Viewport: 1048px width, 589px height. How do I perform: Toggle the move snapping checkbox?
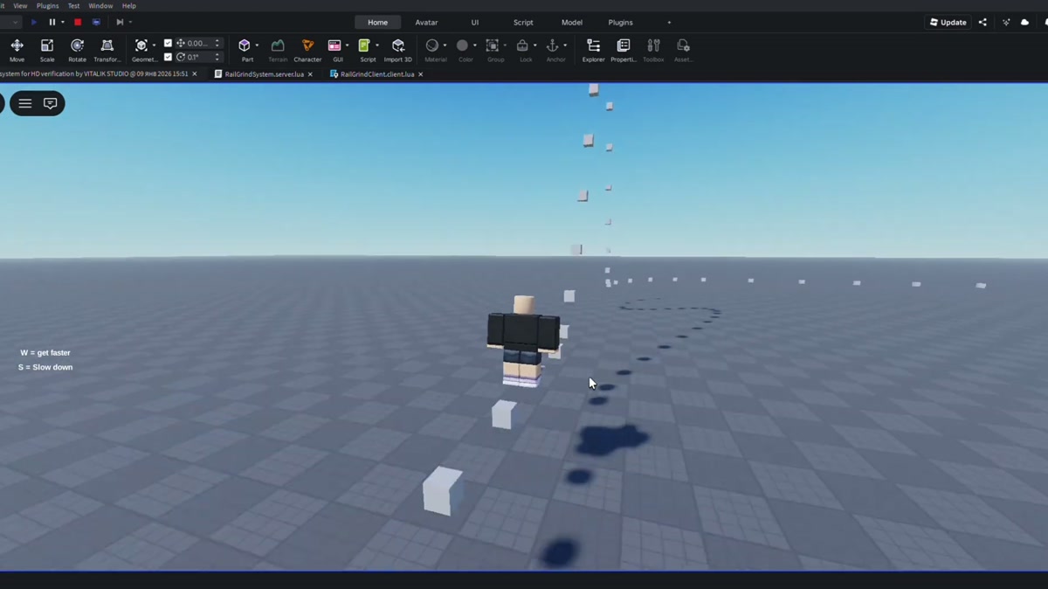pos(169,43)
